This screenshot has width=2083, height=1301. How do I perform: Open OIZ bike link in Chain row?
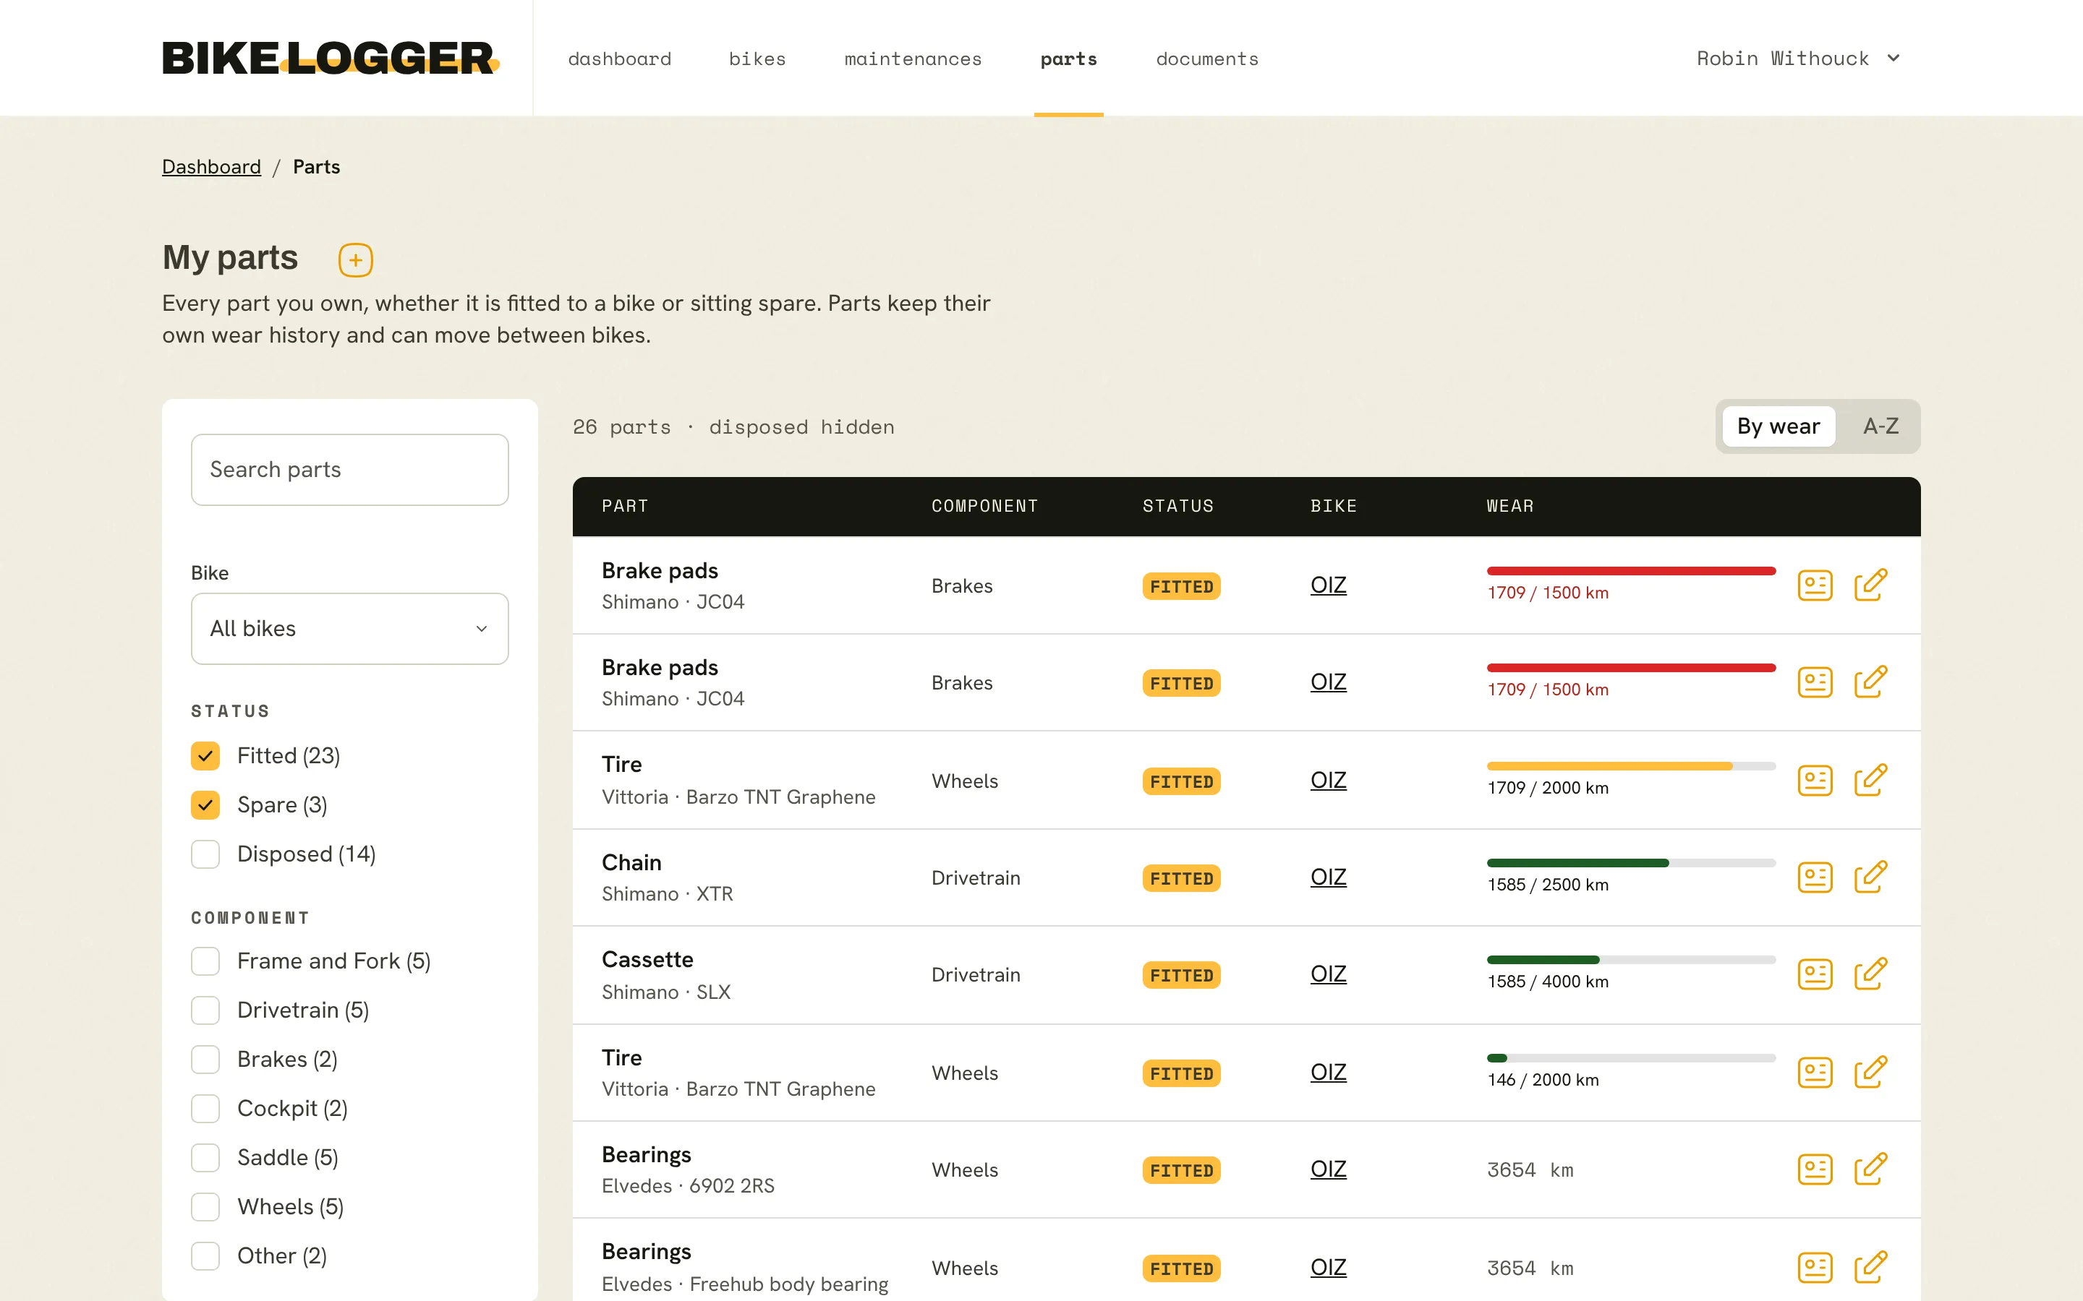coord(1328,877)
